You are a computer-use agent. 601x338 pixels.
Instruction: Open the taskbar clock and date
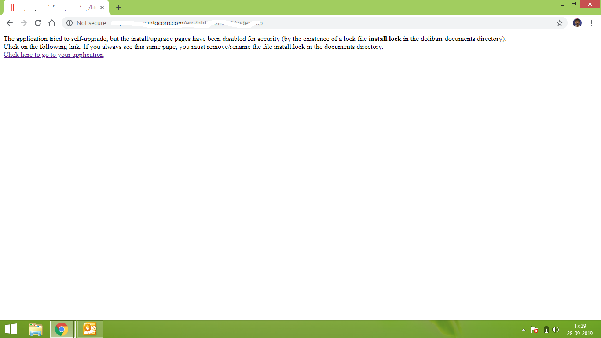(x=580, y=330)
